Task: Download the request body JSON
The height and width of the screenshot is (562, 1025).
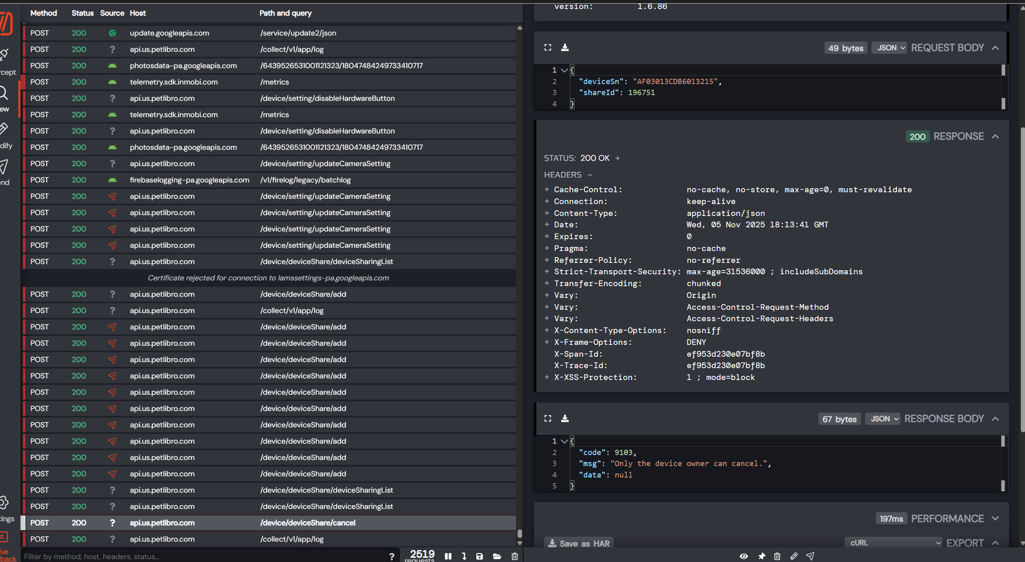Action: 565,47
